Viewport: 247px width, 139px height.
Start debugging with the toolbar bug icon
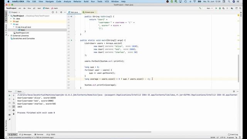pos(220,8)
